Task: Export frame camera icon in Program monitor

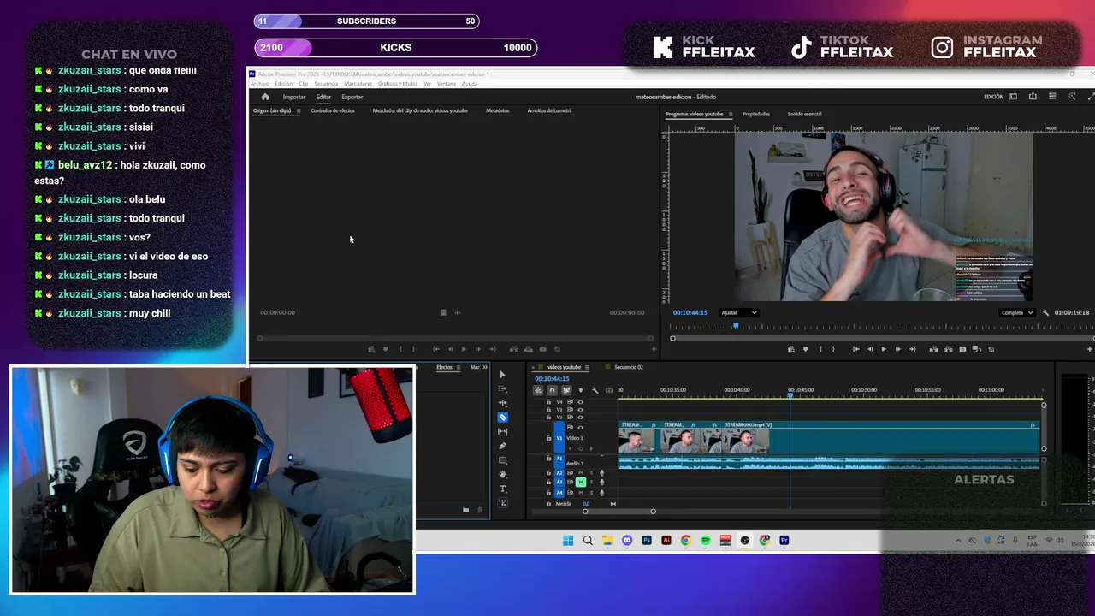Action: [962, 349]
